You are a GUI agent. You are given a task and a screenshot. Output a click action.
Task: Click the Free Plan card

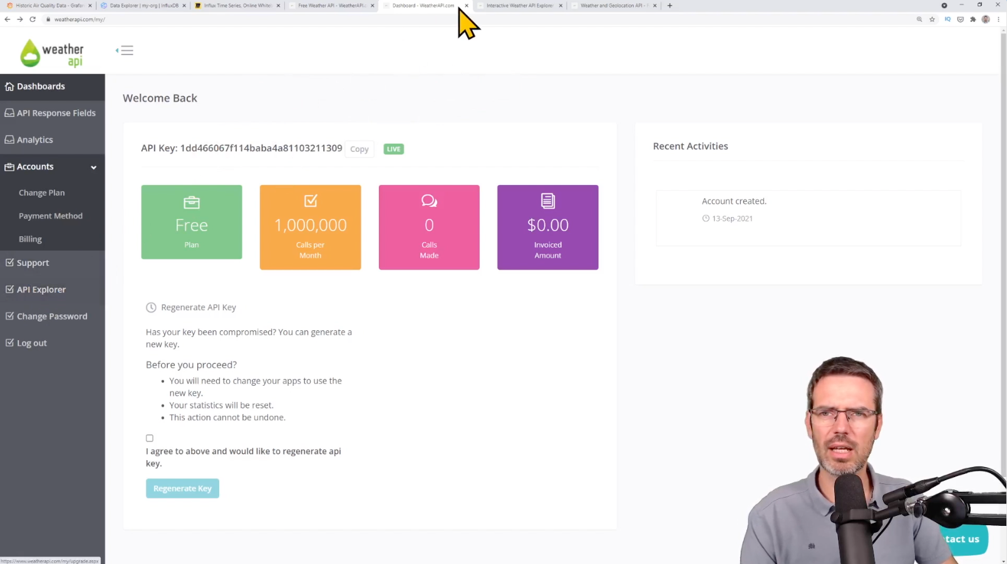(x=192, y=222)
